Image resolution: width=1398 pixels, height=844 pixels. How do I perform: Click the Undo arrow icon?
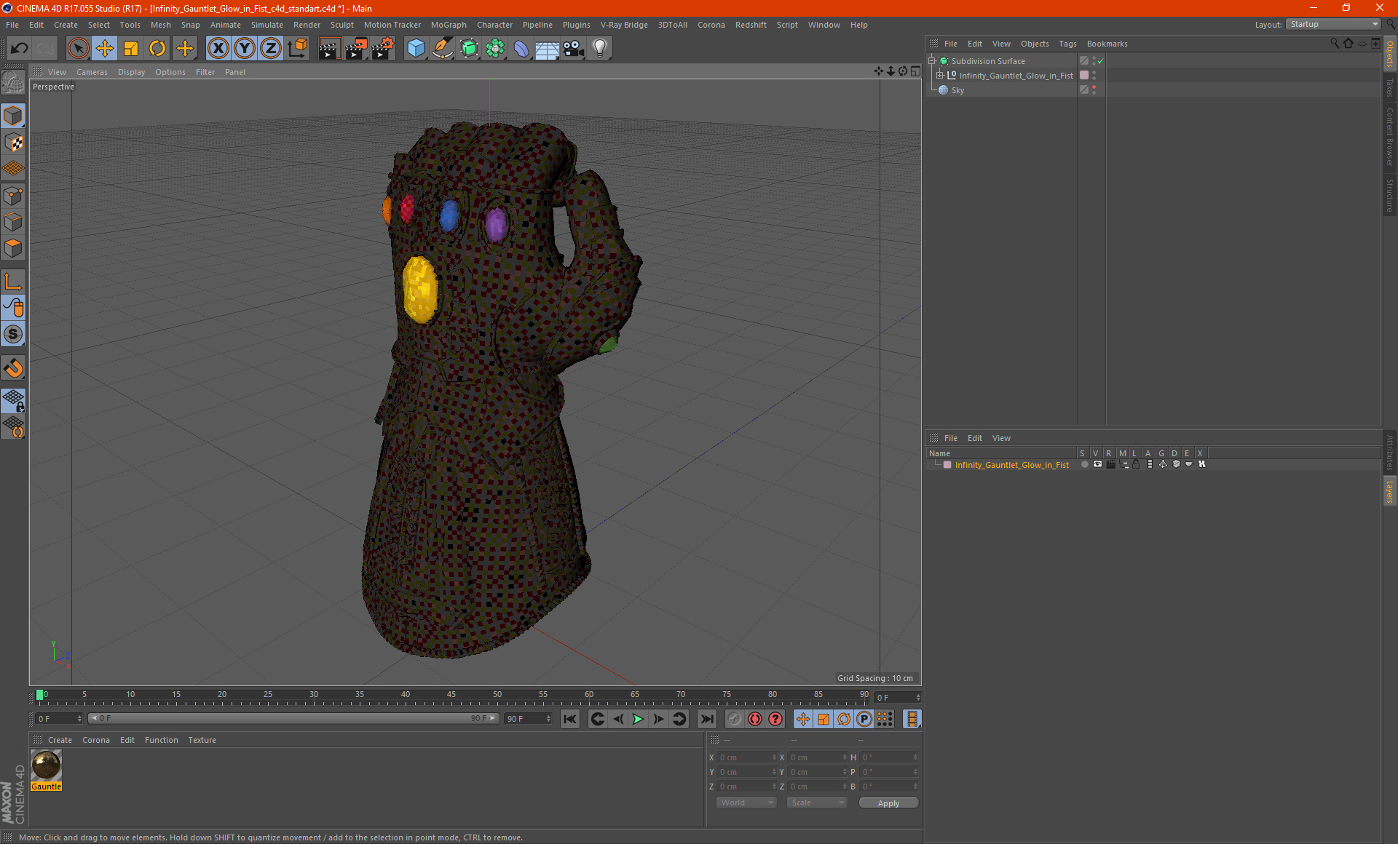point(20,49)
